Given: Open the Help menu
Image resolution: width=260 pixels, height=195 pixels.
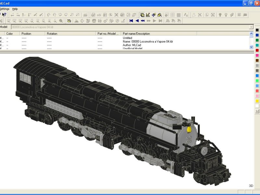Looking at the screenshot, I should click(15, 9).
